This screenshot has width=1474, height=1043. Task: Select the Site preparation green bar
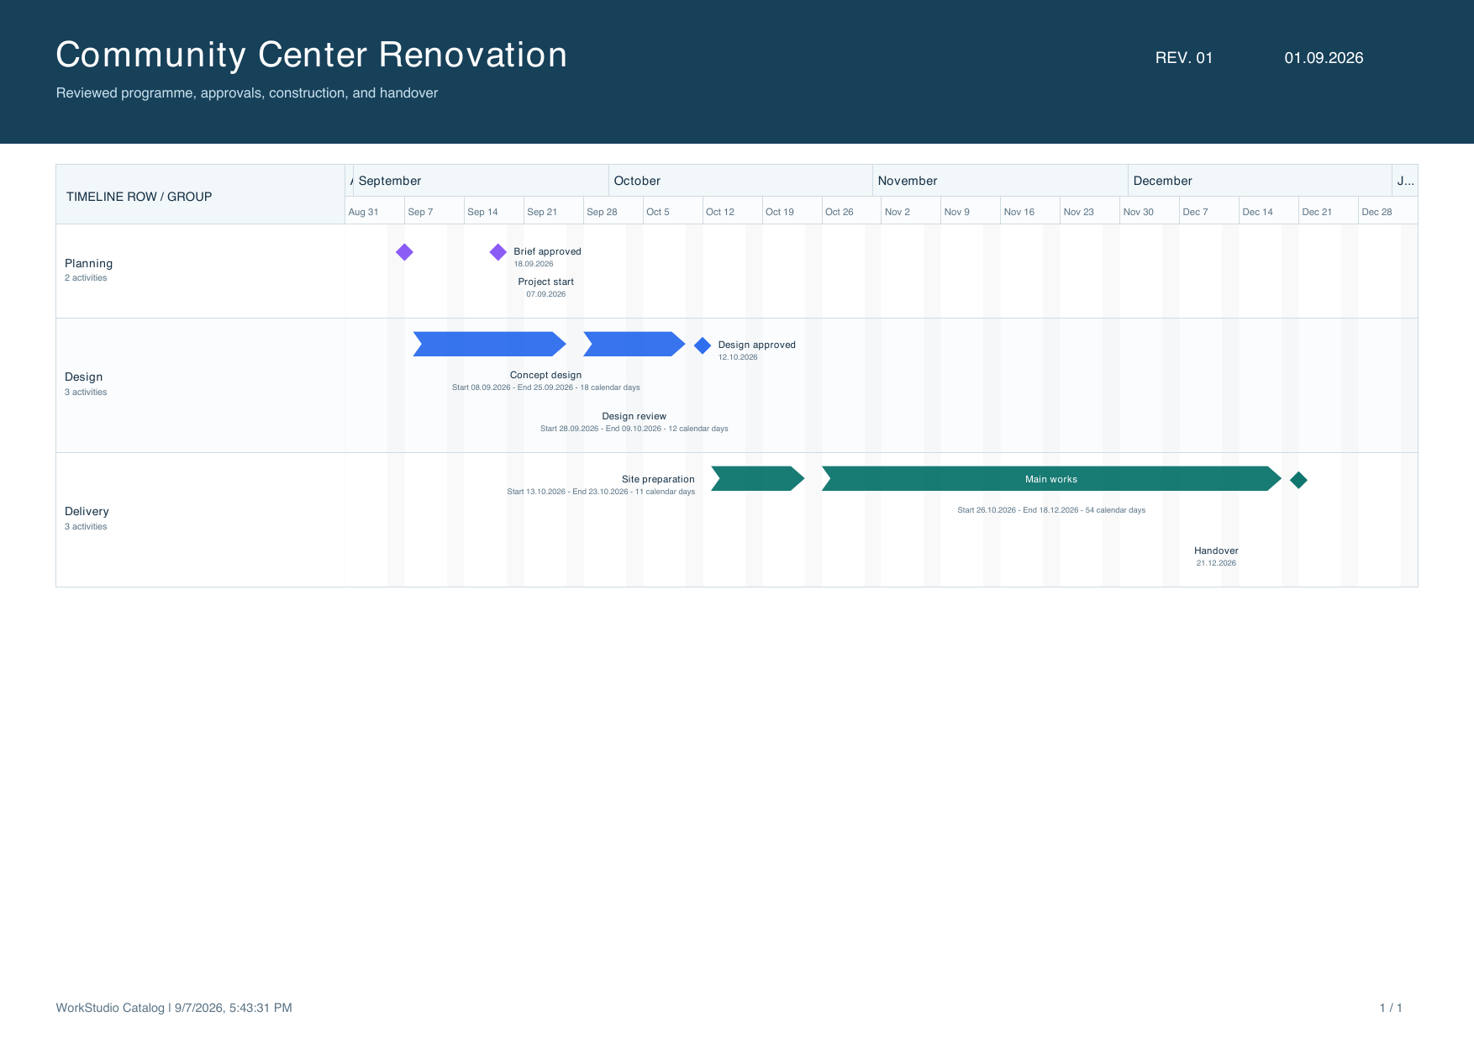click(x=758, y=478)
